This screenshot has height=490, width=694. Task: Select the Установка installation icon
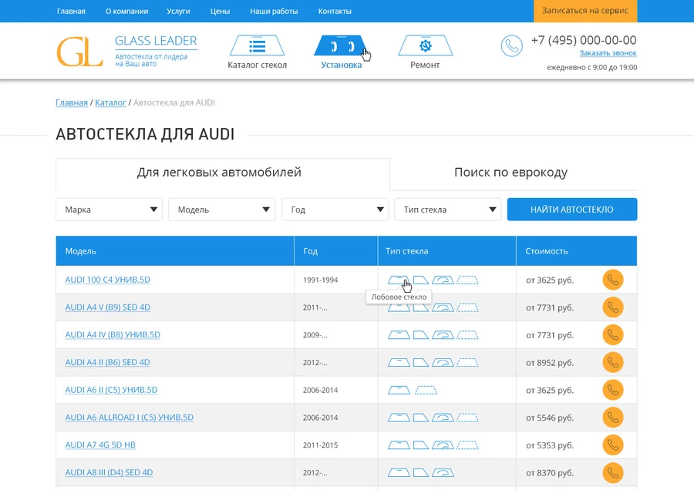(341, 45)
